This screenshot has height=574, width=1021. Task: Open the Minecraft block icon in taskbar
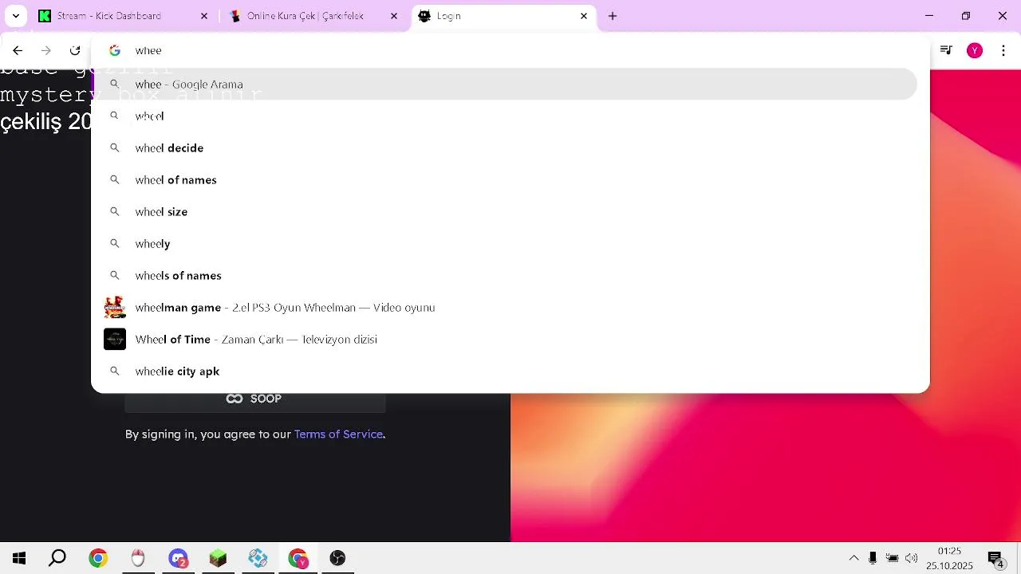218,558
